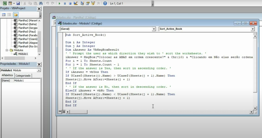Open Project panel toolbar options arrow
262x138 pixels.
(x=40, y=15)
